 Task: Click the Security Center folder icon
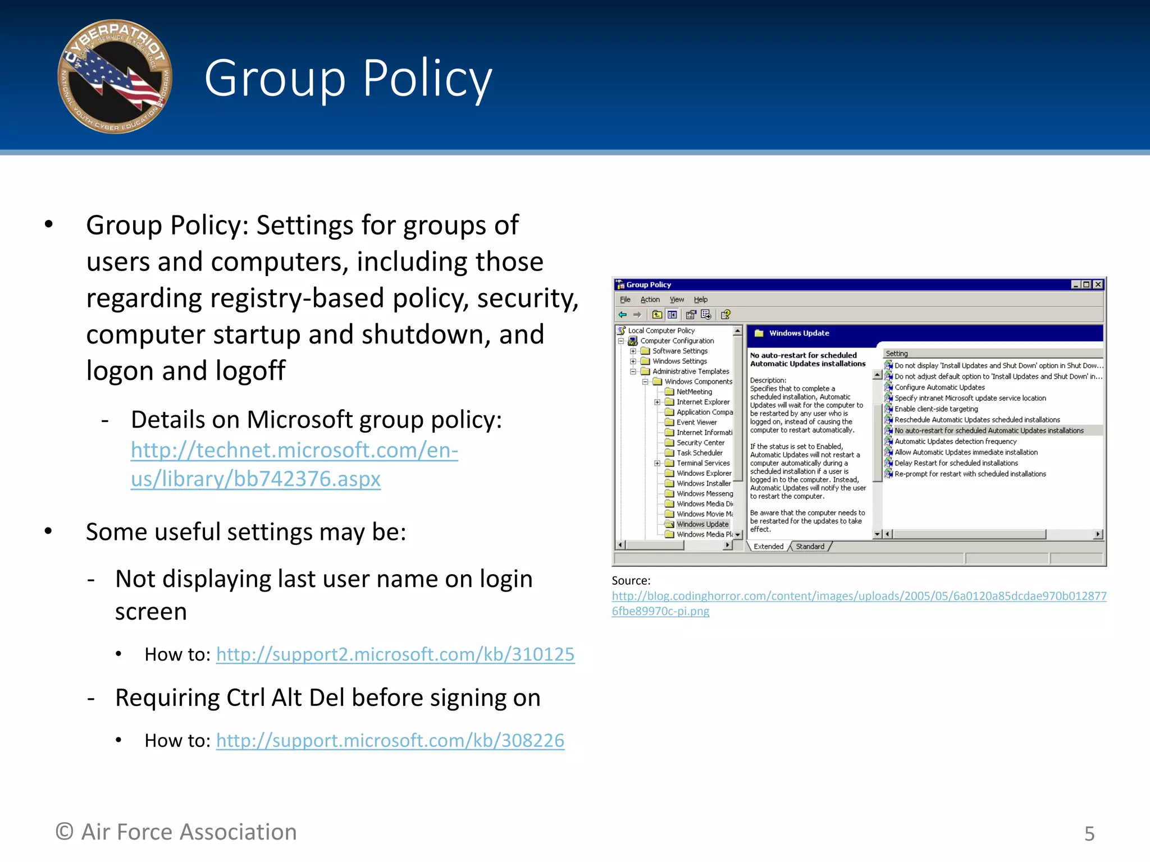(x=669, y=443)
